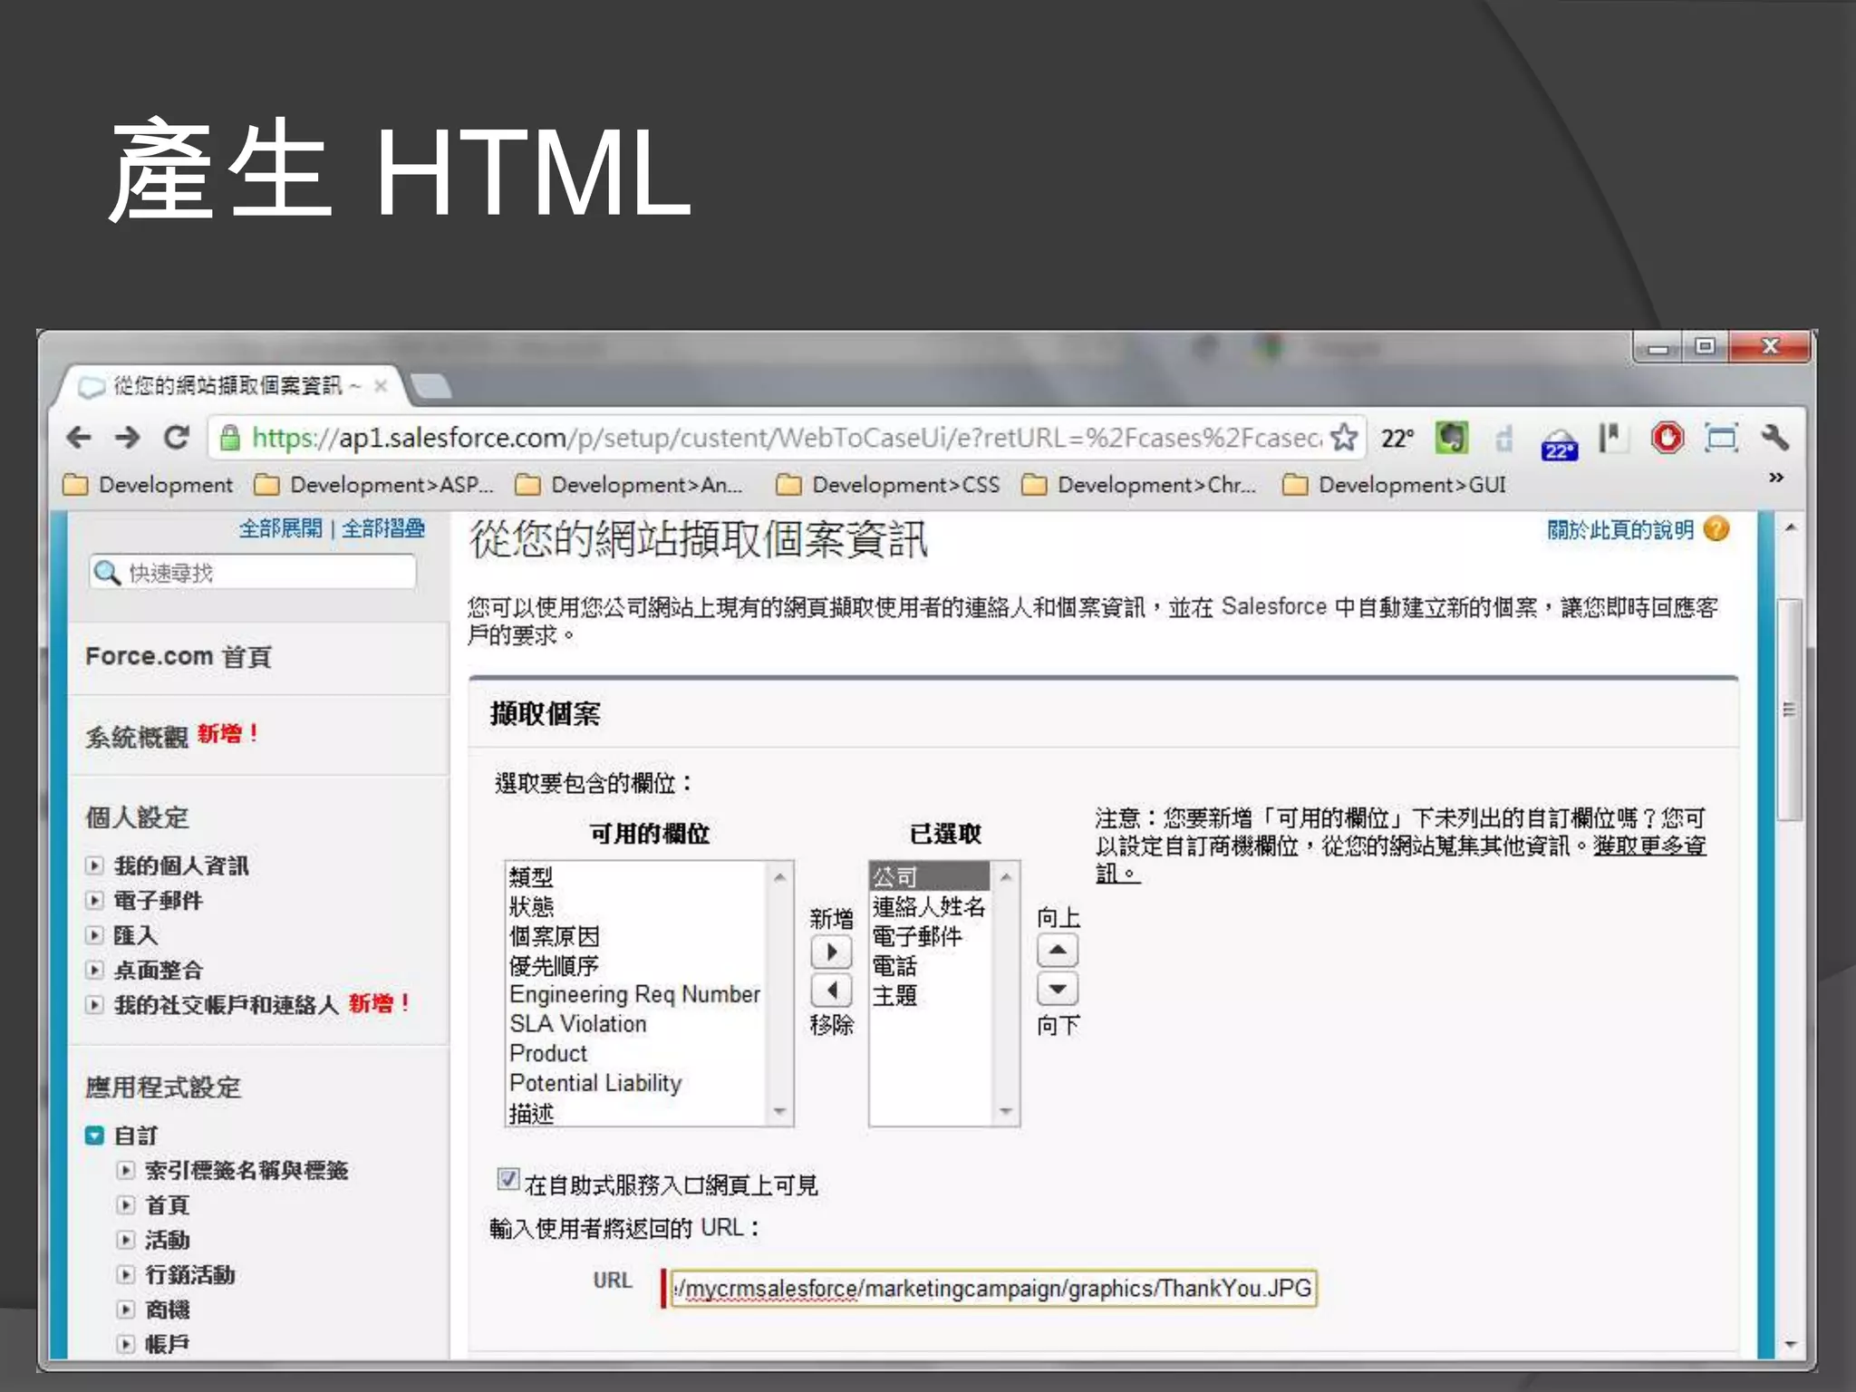
Task: Open the Evernote elephant extension
Action: (x=1452, y=439)
